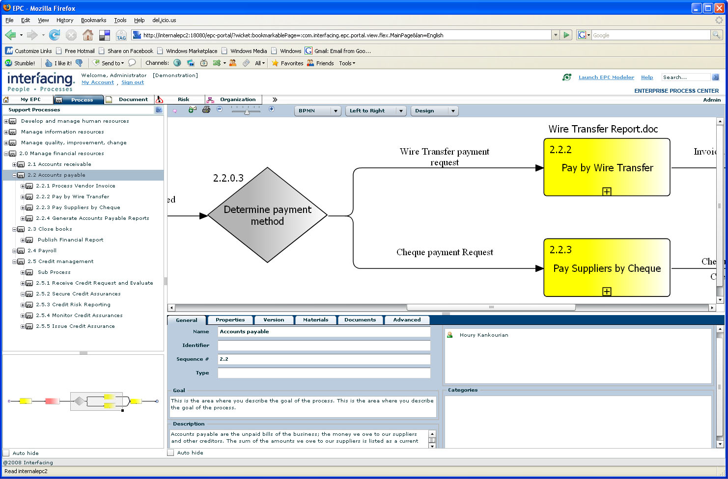This screenshot has height=479, width=728.
Task: Open the BPMN notation dropdown
Action: pyautogui.click(x=336, y=111)
